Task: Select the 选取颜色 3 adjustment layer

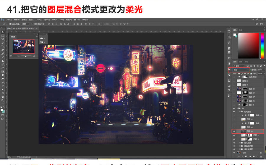Action: click(x=248, y=77)
